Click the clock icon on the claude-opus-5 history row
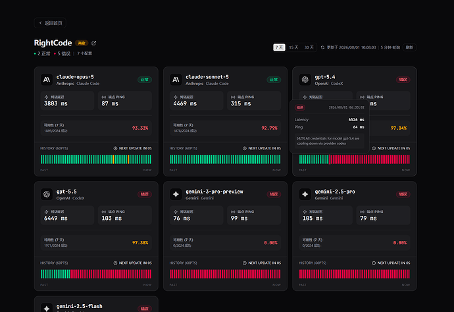 pyautogui.click(x=115, y=148)
